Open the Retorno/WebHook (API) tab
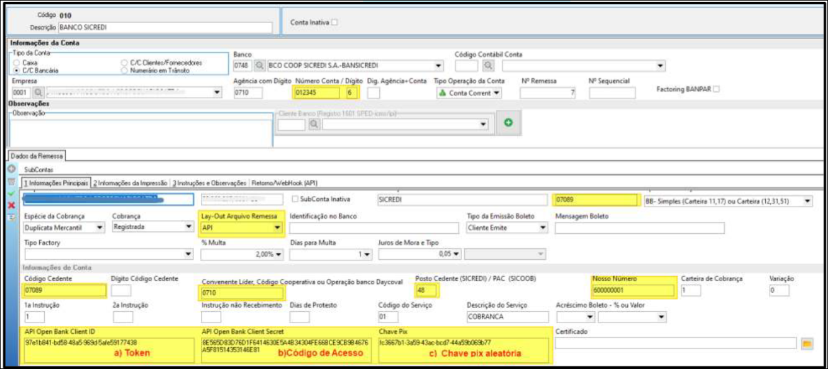The image size is (828, 369). pyautogui.click(x=285, y=183)
